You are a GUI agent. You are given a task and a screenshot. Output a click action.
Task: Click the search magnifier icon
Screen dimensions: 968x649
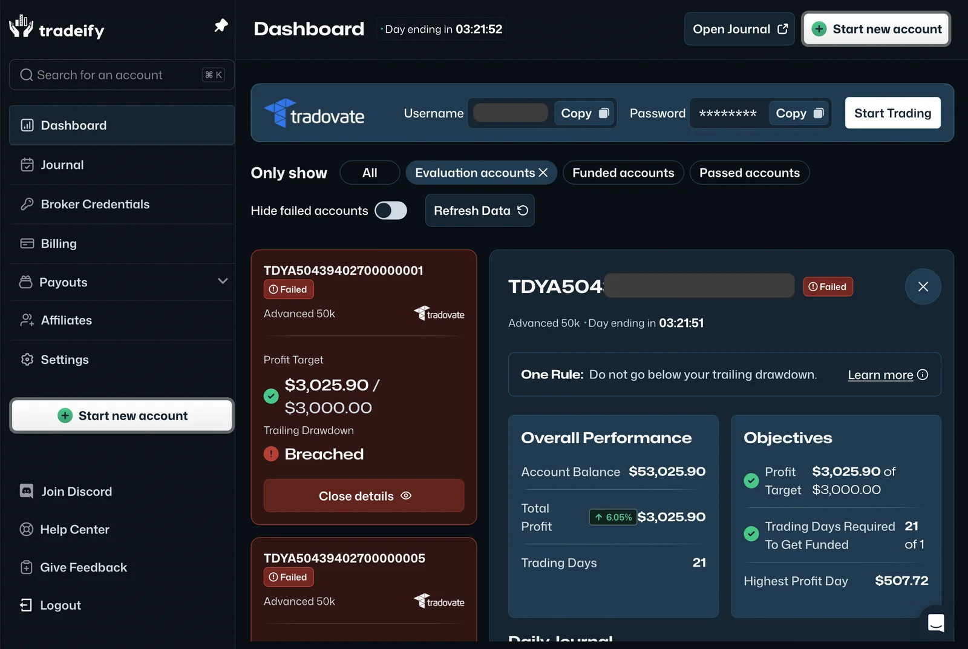pyautogui.click(x=26, y=75)
